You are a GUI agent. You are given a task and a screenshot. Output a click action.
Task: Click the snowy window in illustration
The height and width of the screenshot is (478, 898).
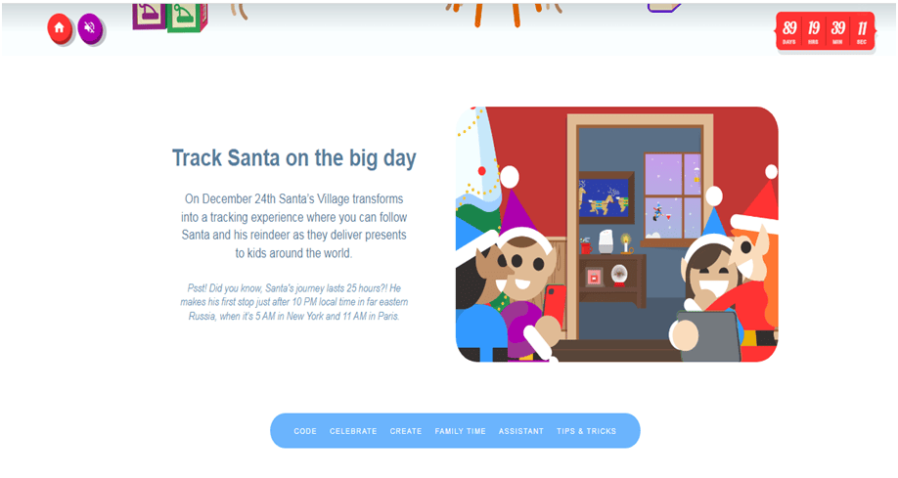[x=673, y=196]
